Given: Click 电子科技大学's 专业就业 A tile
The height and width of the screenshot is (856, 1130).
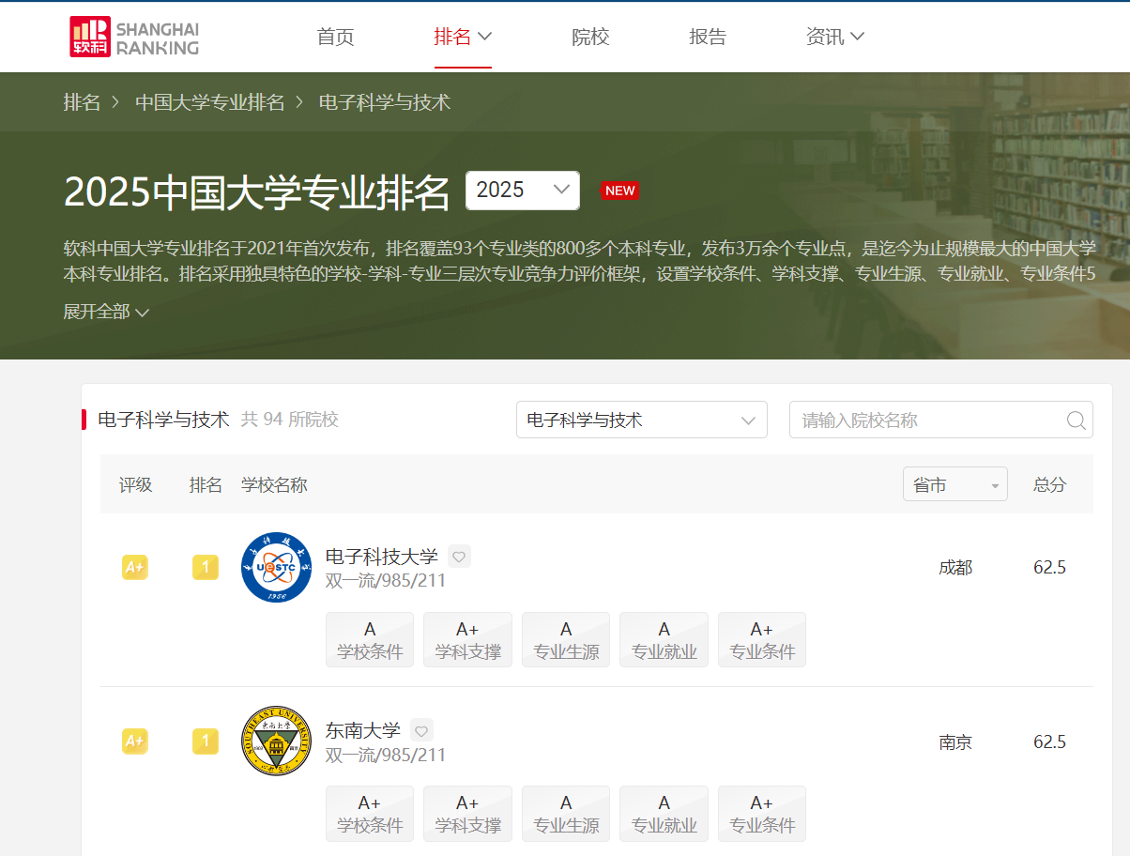Looking at the screenshot, I should click(664, 640).
